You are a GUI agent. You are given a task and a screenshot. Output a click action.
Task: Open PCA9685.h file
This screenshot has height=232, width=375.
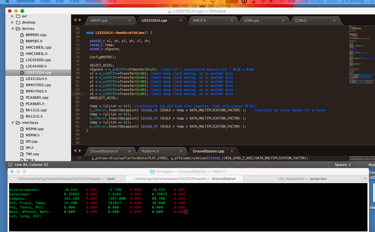click(x=35, y=104)
